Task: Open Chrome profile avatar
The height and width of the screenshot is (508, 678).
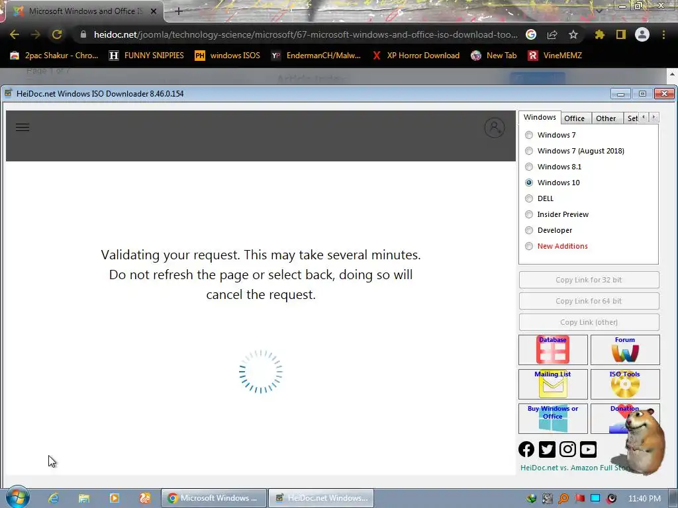Action: point(642,34)
